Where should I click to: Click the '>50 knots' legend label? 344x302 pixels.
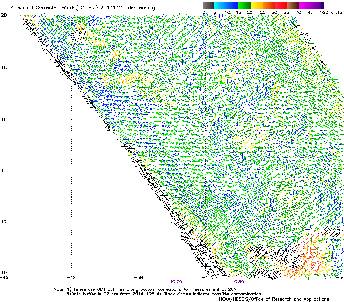[331, 13]
